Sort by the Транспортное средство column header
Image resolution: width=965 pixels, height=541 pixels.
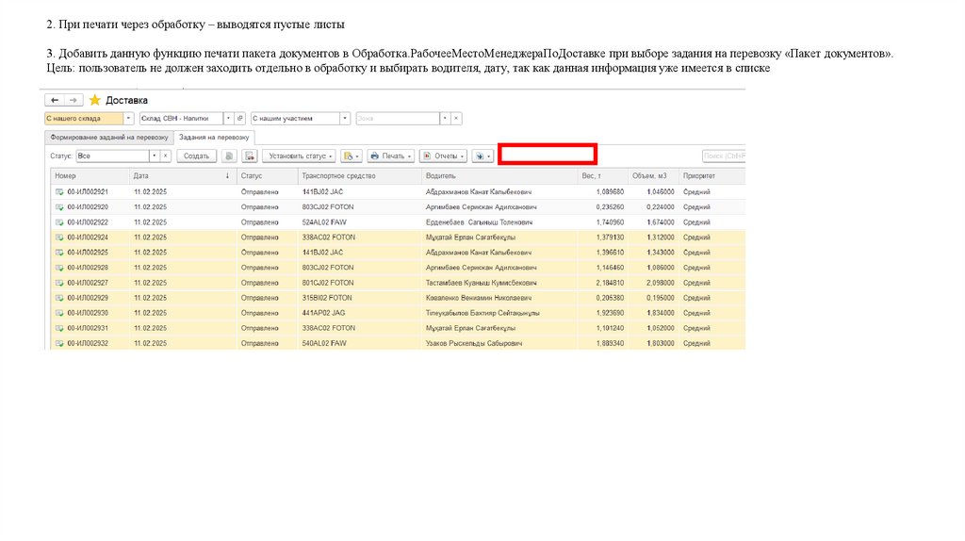tap(360, 176)
